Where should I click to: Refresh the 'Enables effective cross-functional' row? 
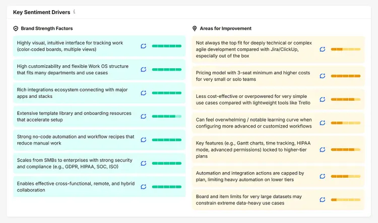coord(144,187)
